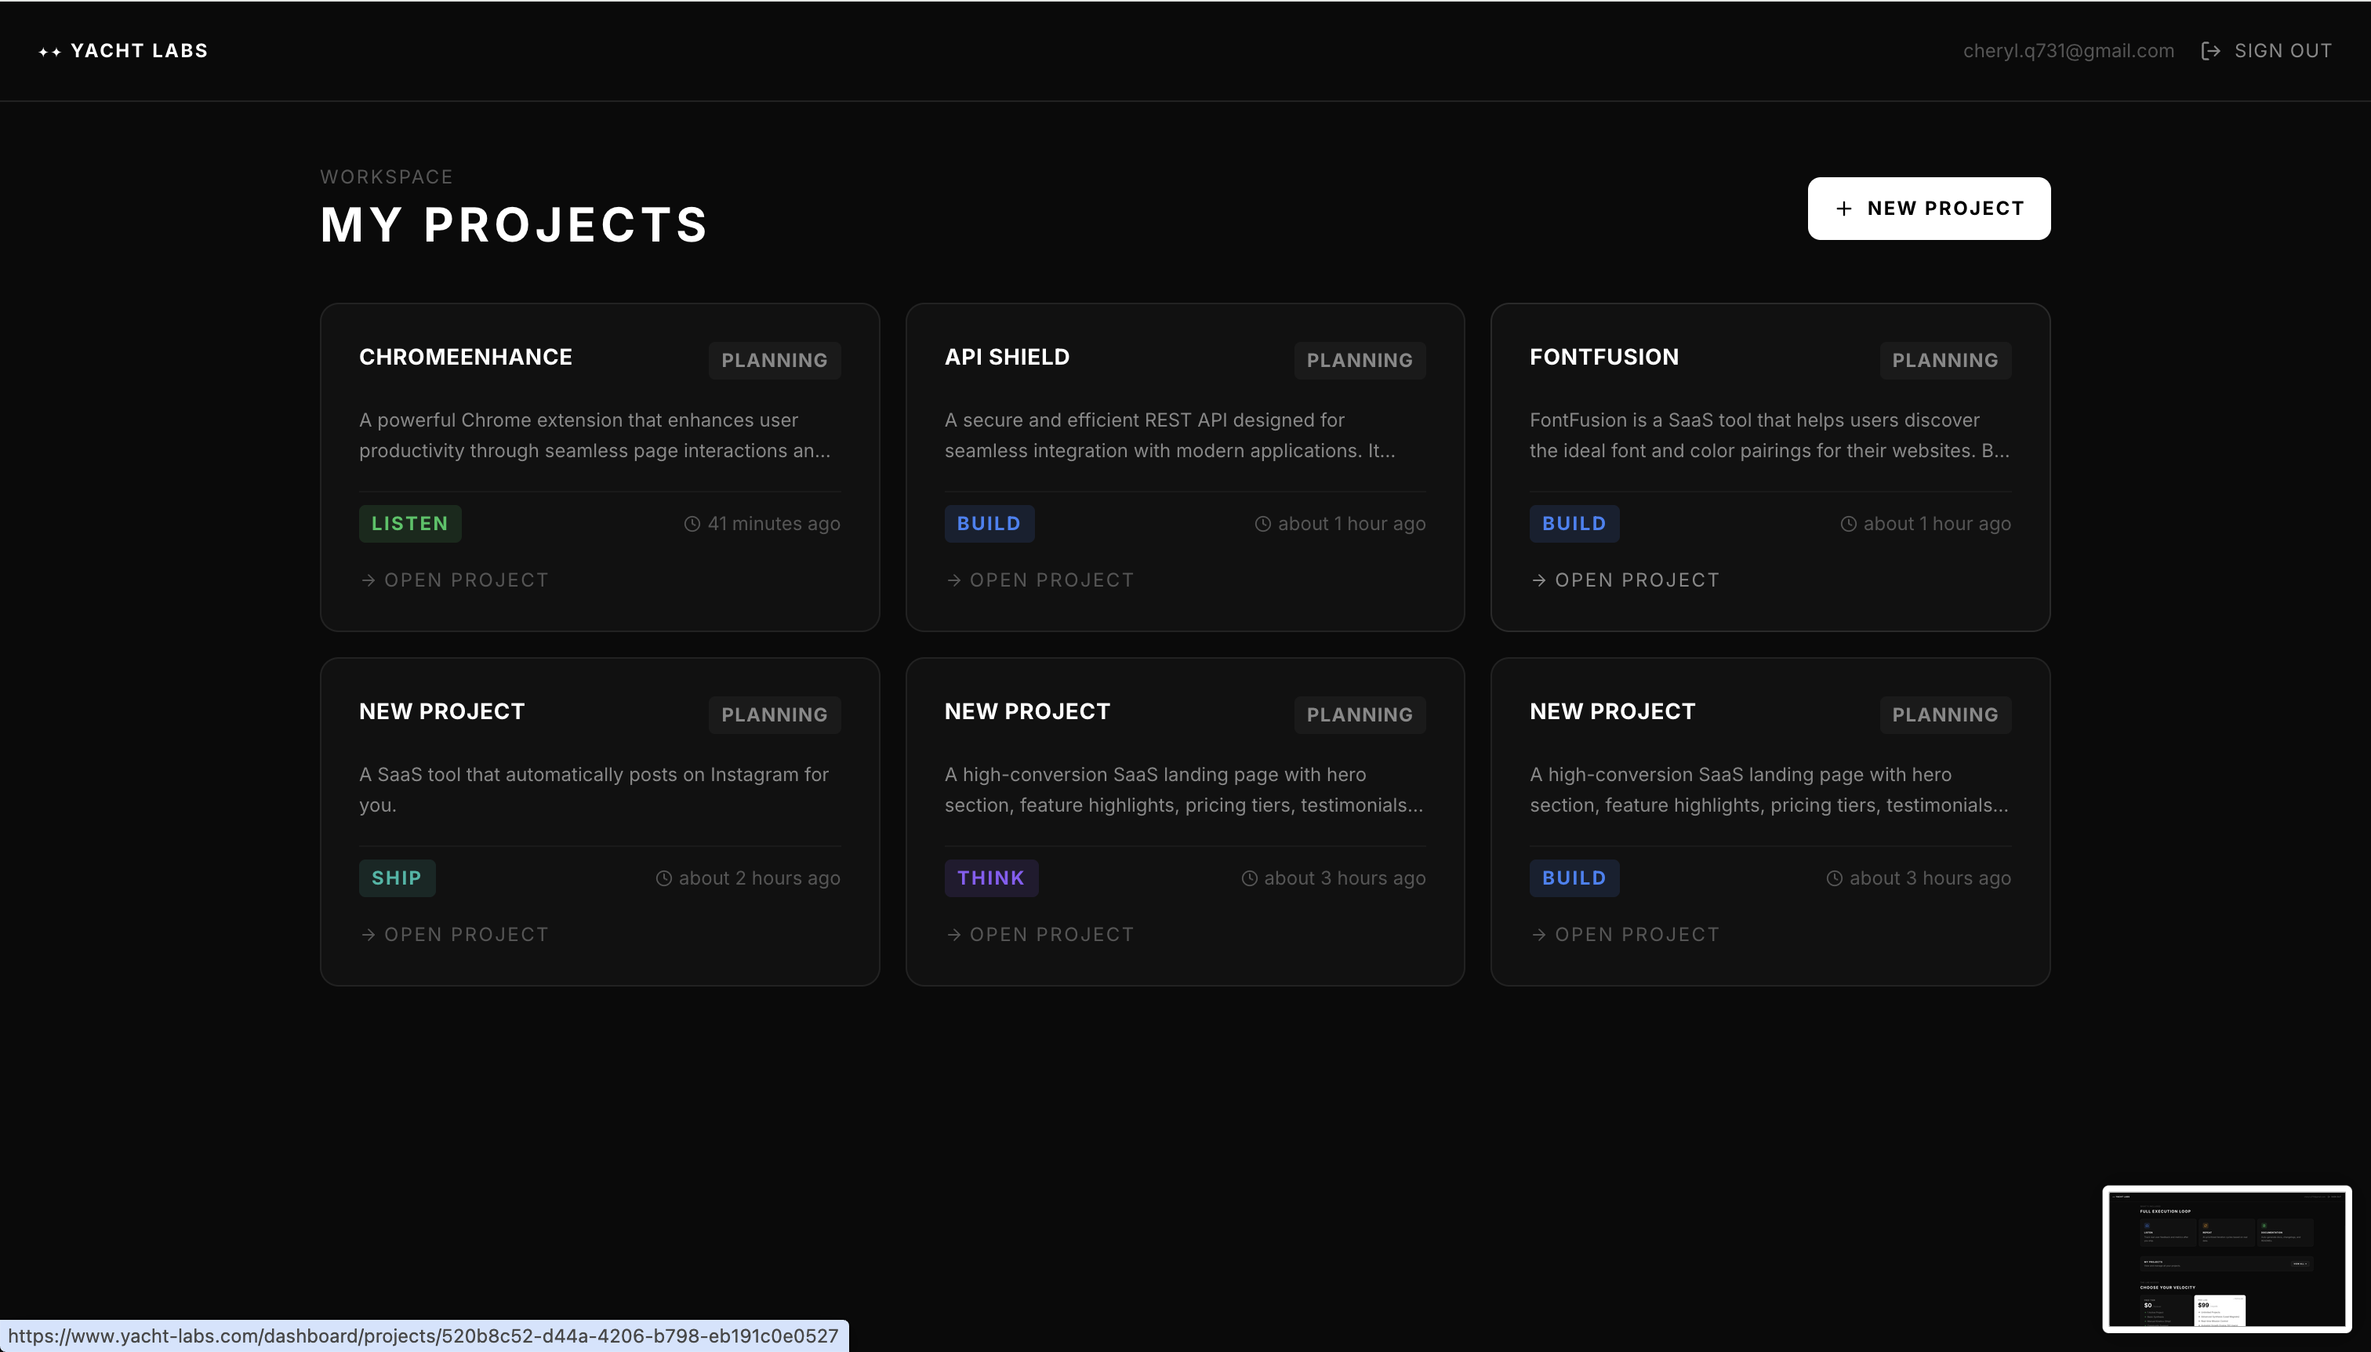The image size is (2371, 1352).
Task: Expand the PLANNING selector on API Shield
Action: (1358, 360)
